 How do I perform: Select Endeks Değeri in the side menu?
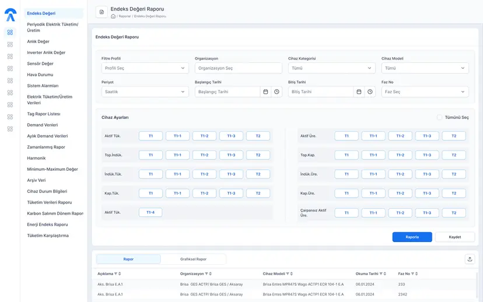[x=54, y=13]
